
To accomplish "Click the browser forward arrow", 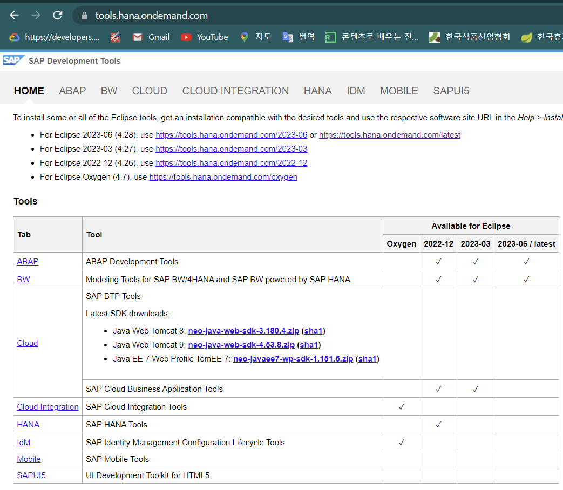I will 36,15.
